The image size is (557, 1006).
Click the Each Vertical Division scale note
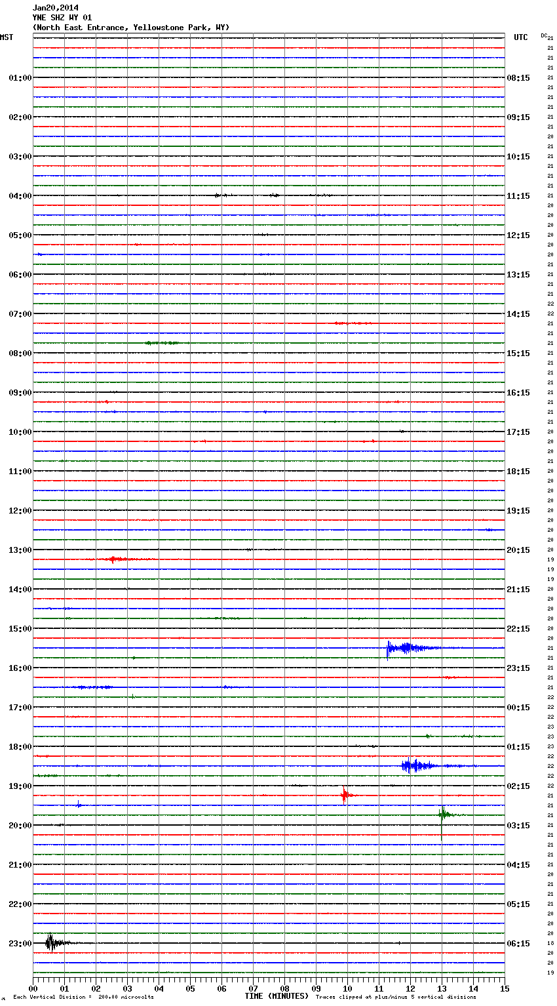[83, 997]
